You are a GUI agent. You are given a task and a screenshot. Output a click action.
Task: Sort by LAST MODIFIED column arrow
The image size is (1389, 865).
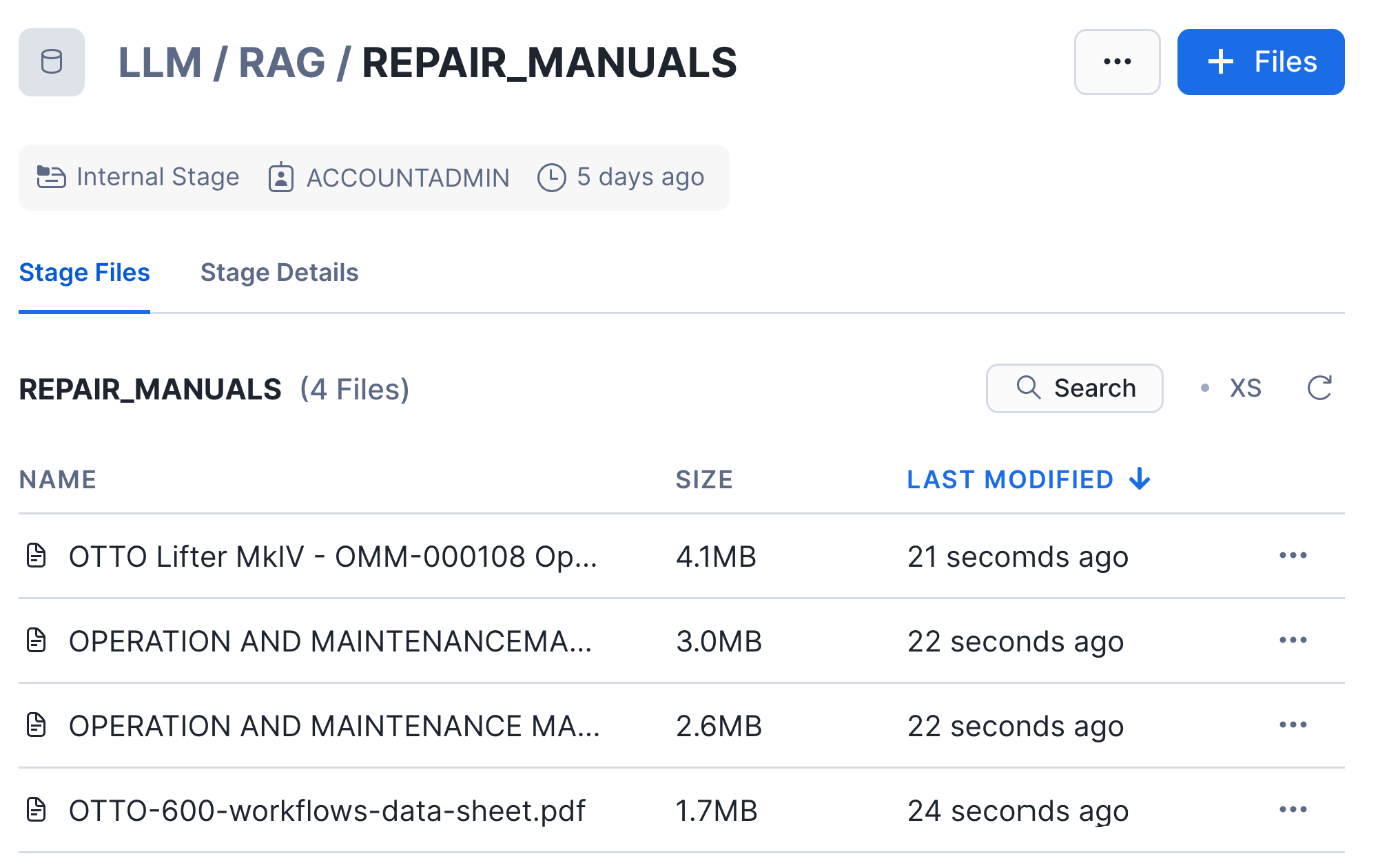1140,479
